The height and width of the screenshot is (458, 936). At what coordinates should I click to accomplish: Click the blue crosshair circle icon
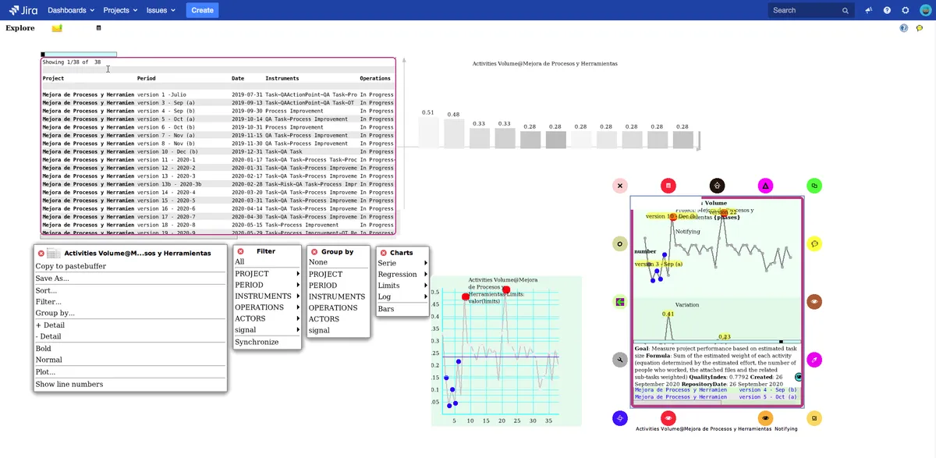point(620,418)
